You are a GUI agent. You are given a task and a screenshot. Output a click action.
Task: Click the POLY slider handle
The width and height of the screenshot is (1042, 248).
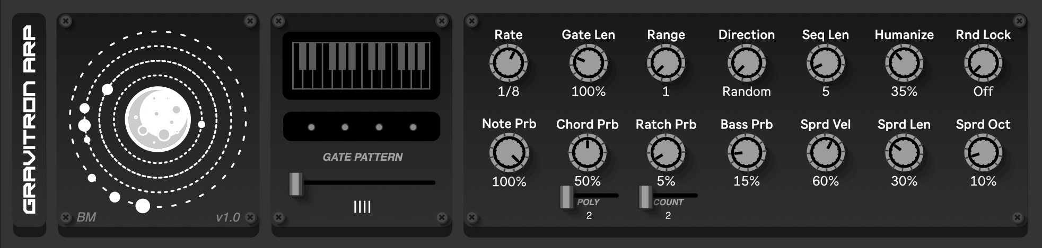pyautogui.click(x=566, y=196)
